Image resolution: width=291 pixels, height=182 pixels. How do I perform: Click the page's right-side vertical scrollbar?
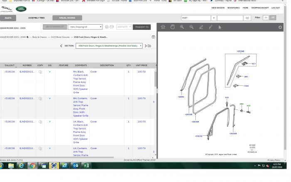pos(285,78)
